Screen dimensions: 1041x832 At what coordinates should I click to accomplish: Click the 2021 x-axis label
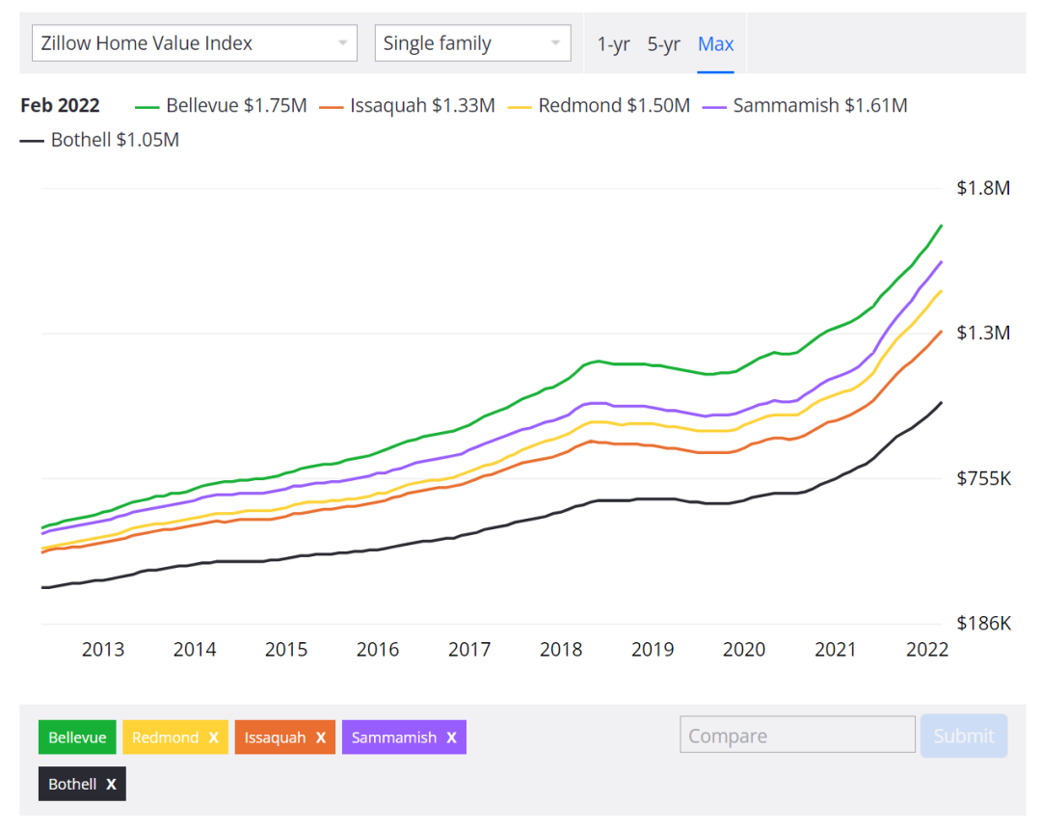(x=835, y=649)
